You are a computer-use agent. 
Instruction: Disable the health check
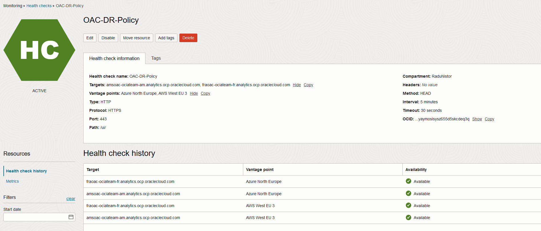coord(108,38)
